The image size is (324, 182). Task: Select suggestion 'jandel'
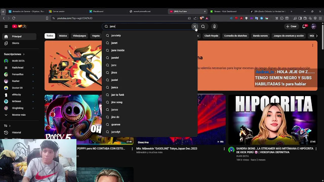[150, 58]
